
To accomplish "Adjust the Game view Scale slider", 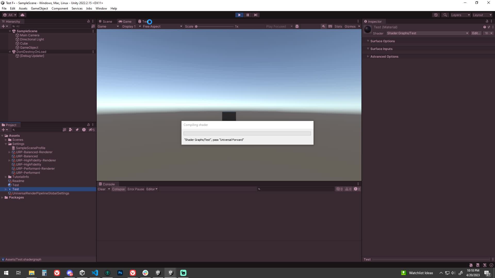I will click(x=196, y=26).
